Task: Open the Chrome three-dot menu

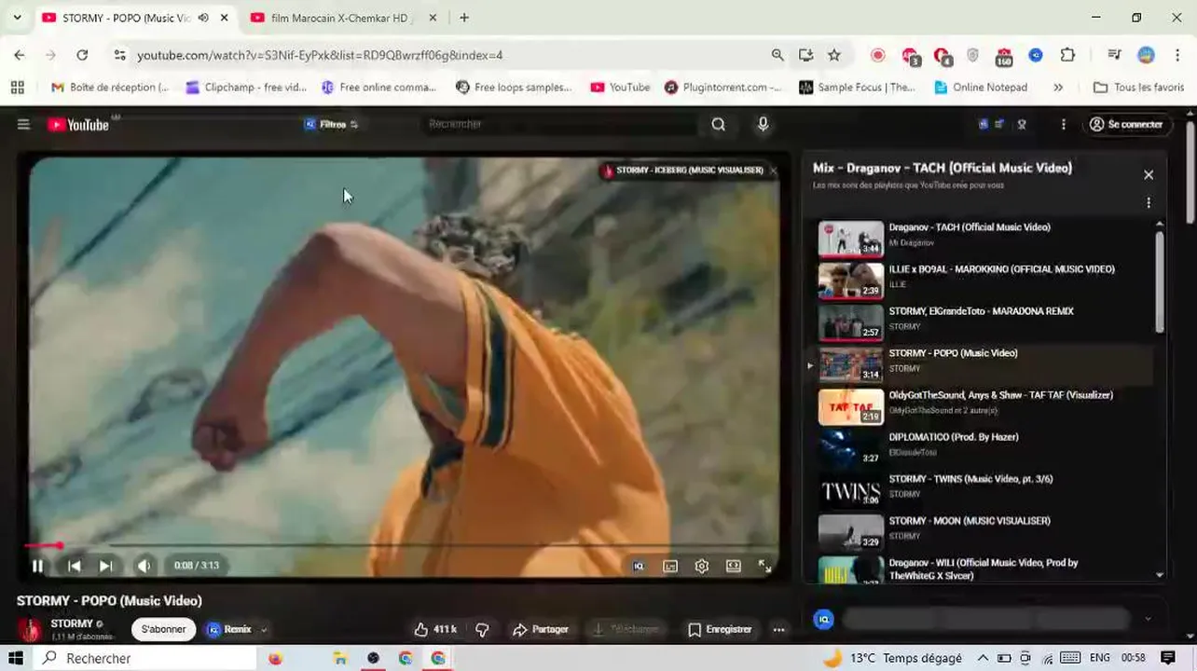Action: (x=1177, y=55)
